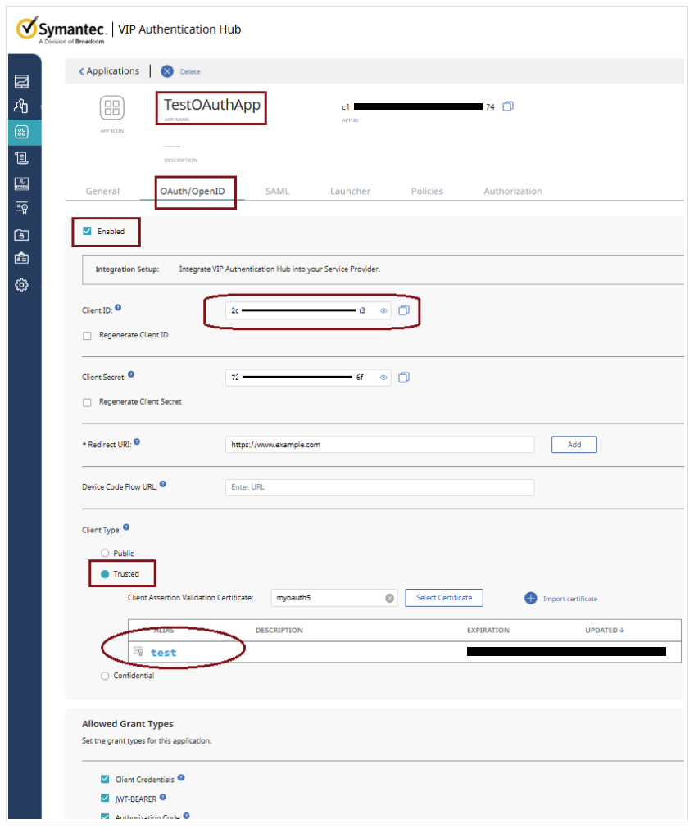Screen dimensions: 694x828
Task: Reveal the Client Secret with eye icon
Action: (x=384, y=377)
